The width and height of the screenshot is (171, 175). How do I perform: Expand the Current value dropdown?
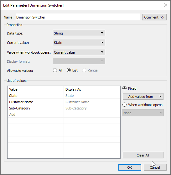point(79,43)
